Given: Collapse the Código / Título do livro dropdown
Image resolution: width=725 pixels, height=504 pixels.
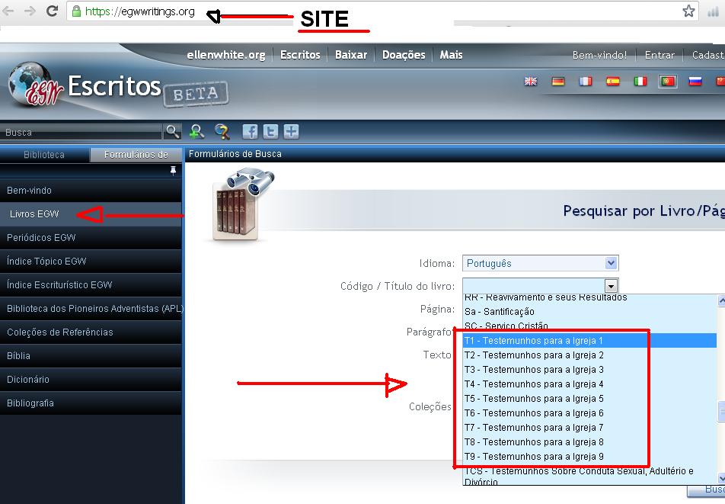Looking at the screenshot, I should pyautogui.click(x=610, y=286).
